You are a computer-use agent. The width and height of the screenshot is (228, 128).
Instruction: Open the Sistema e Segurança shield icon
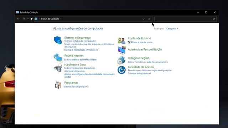(x=58, y=40)
